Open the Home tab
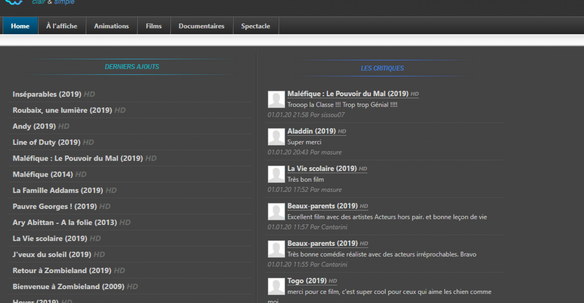This screenshot has width=584, height=303. click(20, 26)
